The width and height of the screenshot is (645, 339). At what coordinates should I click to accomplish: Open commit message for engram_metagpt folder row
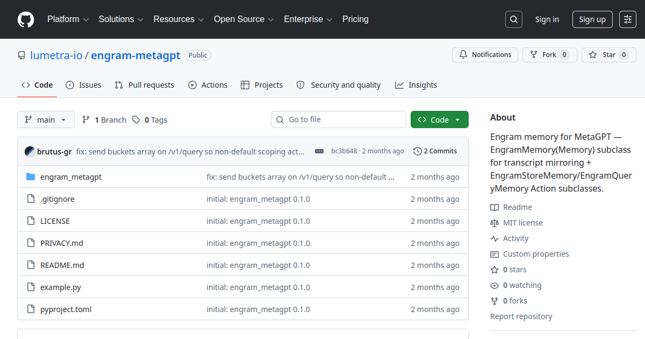tap(300, 177)
